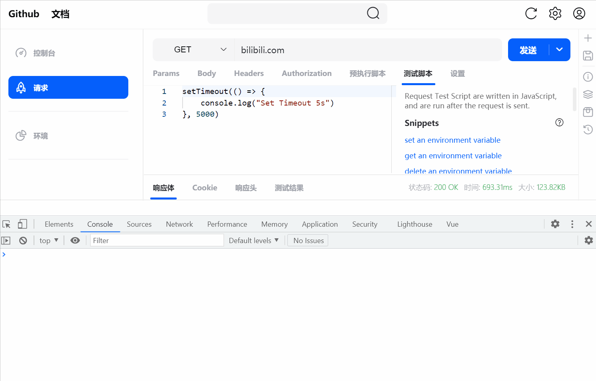The height and width of the screenshot is (381, 596).
Task: Open DevTools more options kebab menu
Action: coord(572,224)
